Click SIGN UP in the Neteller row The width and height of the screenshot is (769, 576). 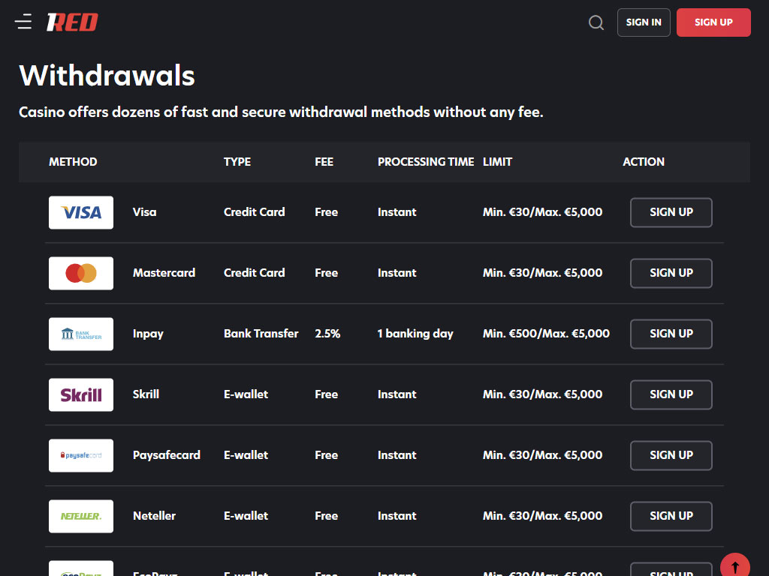pos(671,516)
